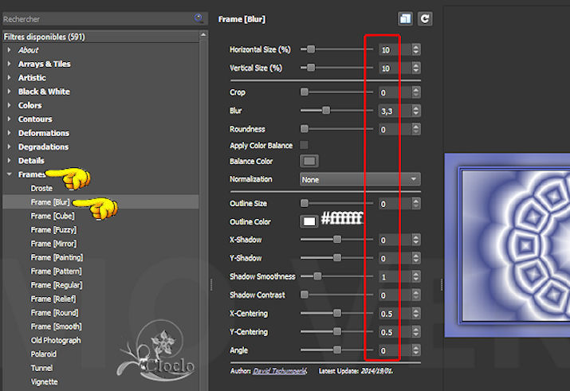Image resolution: width=570 pixels, height=391 pixels.
Task: Click the Angle slider handle
Action: pos(337,350)
